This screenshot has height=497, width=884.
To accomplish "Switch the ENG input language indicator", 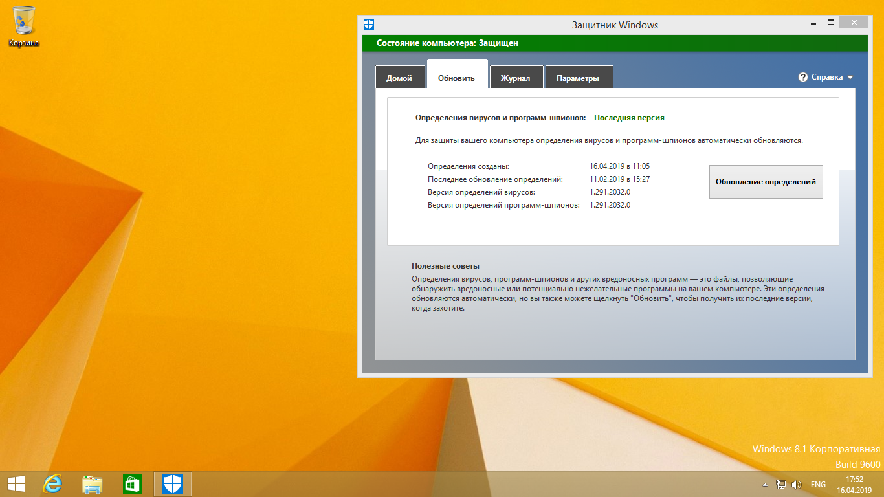I will (x=818, y=485).
